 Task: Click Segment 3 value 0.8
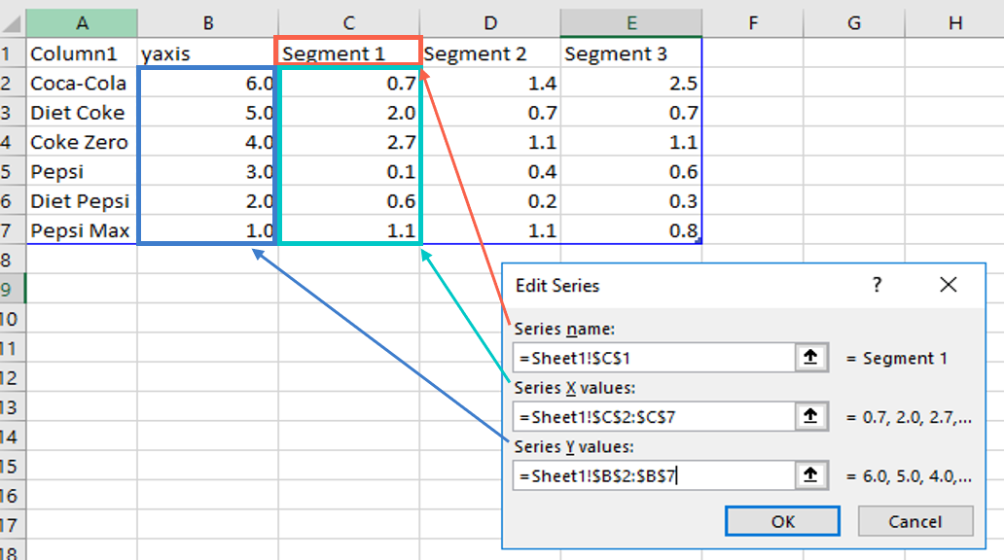[631, 230]
